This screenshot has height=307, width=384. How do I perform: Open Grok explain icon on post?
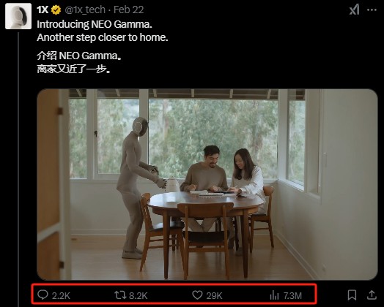(355, 10)
